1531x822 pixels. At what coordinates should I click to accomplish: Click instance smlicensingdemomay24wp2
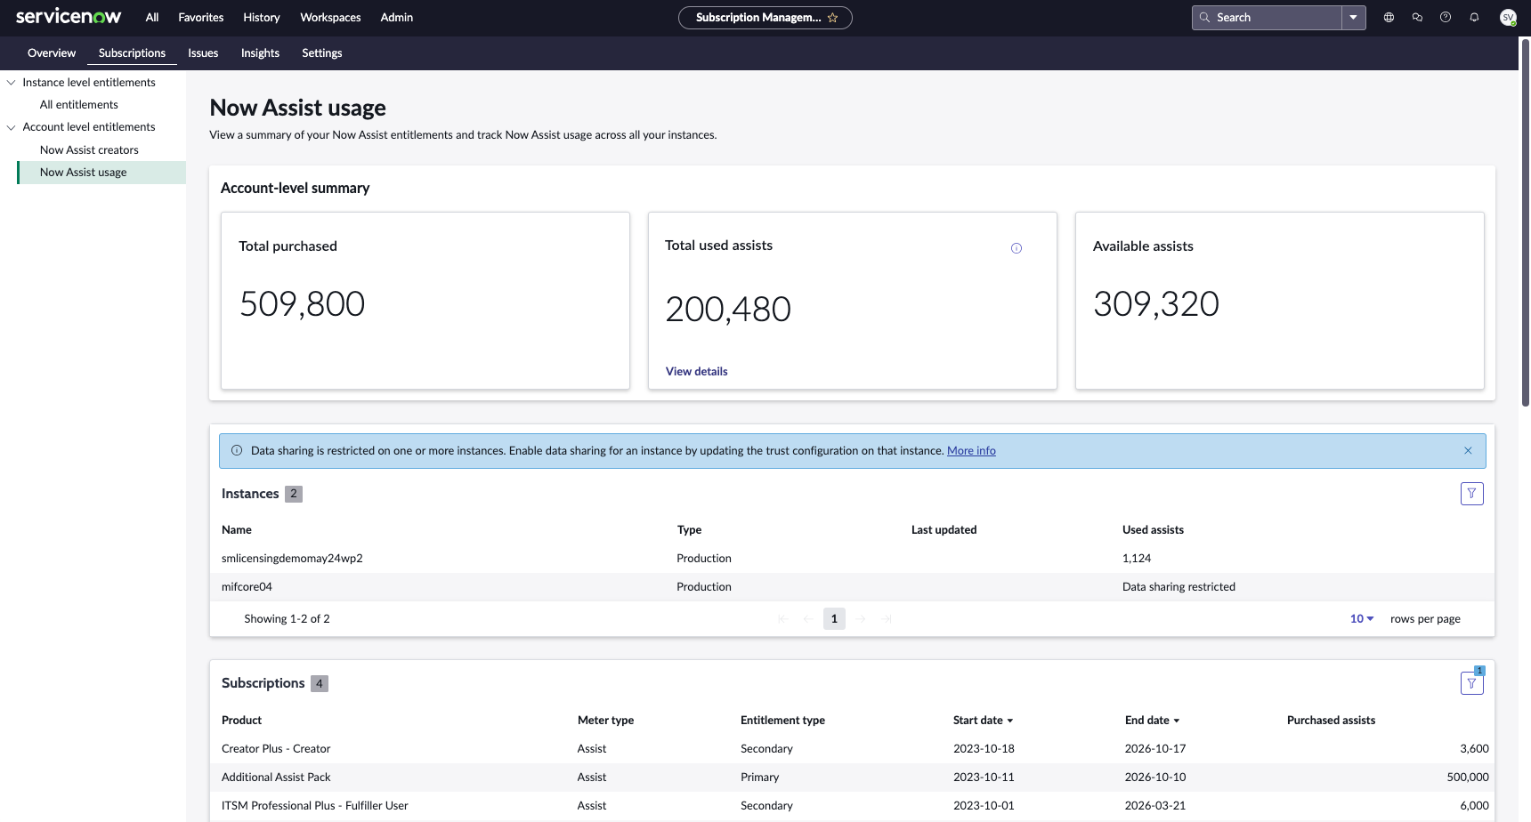(292, 559)
